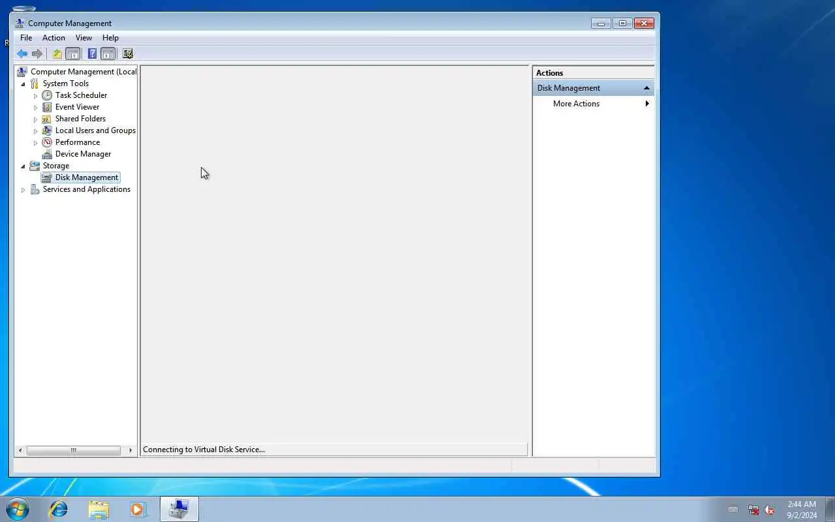
Task: Minimize the Computer Management window
Action: 601,23
